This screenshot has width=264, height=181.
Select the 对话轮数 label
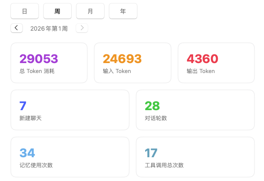pos(156,118)
